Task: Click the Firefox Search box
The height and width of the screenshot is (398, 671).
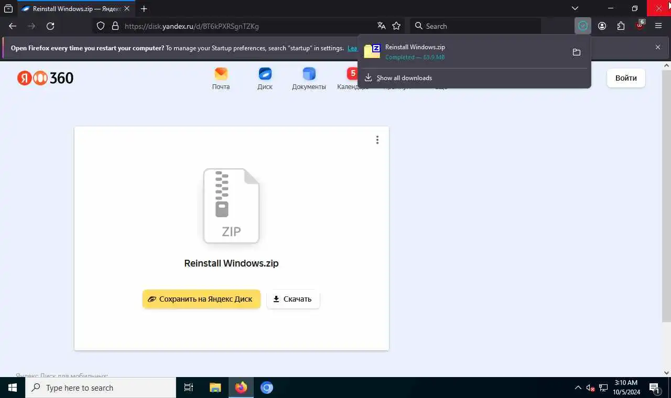Action: 475,26
